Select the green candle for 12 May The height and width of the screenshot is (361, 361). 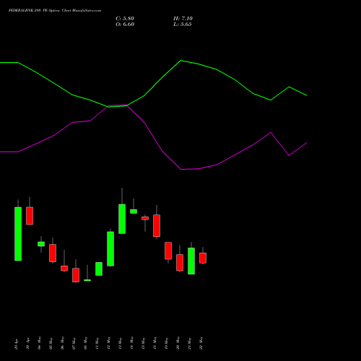[110, 248]
